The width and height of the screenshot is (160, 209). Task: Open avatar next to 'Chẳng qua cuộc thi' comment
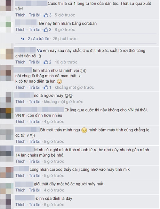click(7, 113)
